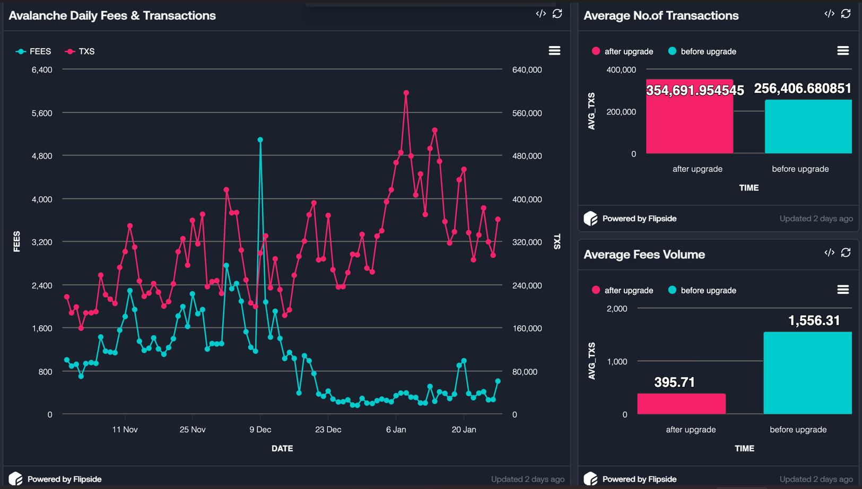
Task: Refresh the Average No.of Transactions panel
Action: tap(846, 14)
